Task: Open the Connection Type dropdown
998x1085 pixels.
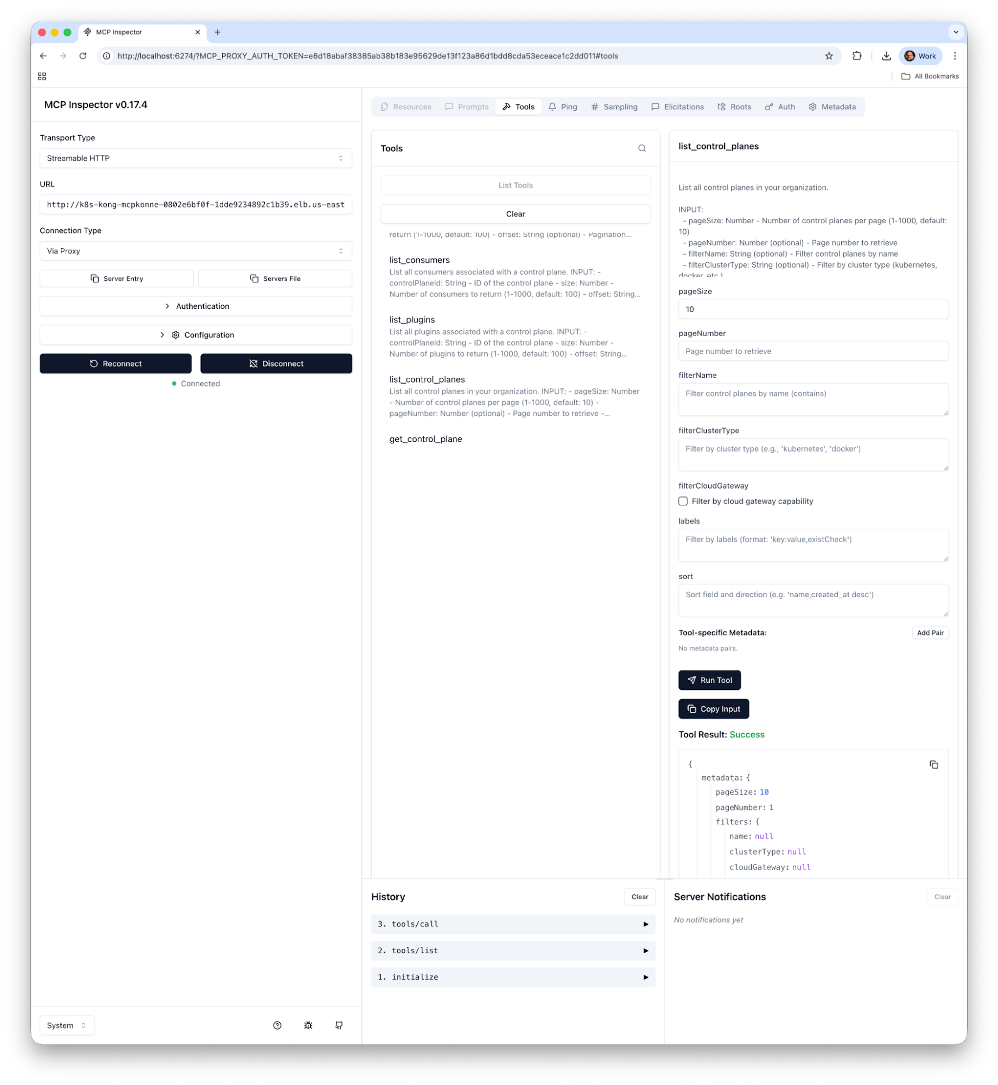Action: point(195,251)
